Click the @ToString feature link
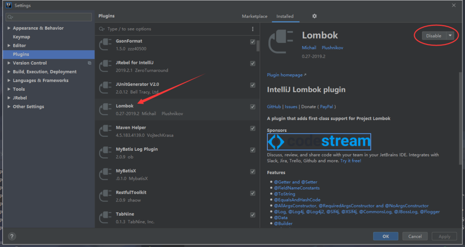Screen dimensions: 465x247 coord(285,194)
